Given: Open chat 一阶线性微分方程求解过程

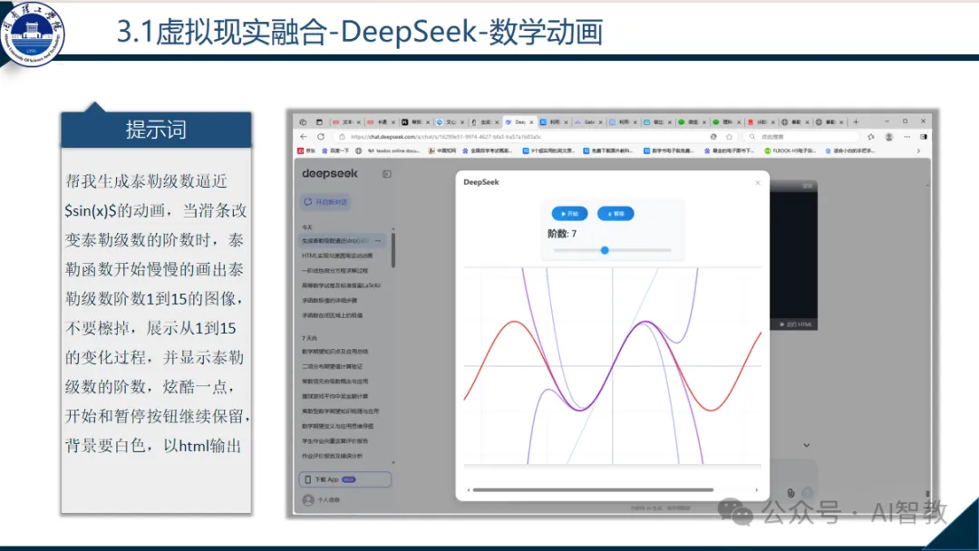Looking at the screenshot, I should pyautogui.click(x=335, y=271).
